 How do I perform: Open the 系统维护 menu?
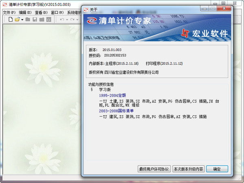pyautogui.click(x=74, y=13)
